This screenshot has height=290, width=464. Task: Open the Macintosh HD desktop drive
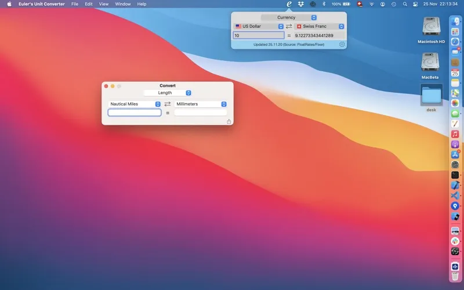click(431, 30)
